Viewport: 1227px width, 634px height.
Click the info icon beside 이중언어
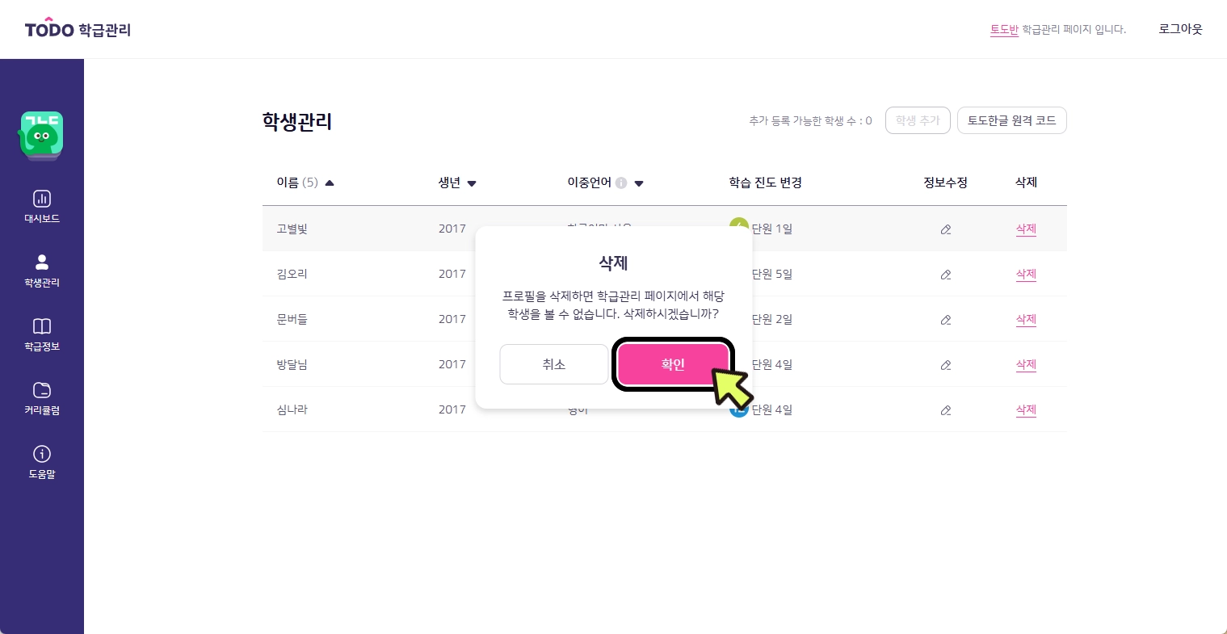point(621,183)
